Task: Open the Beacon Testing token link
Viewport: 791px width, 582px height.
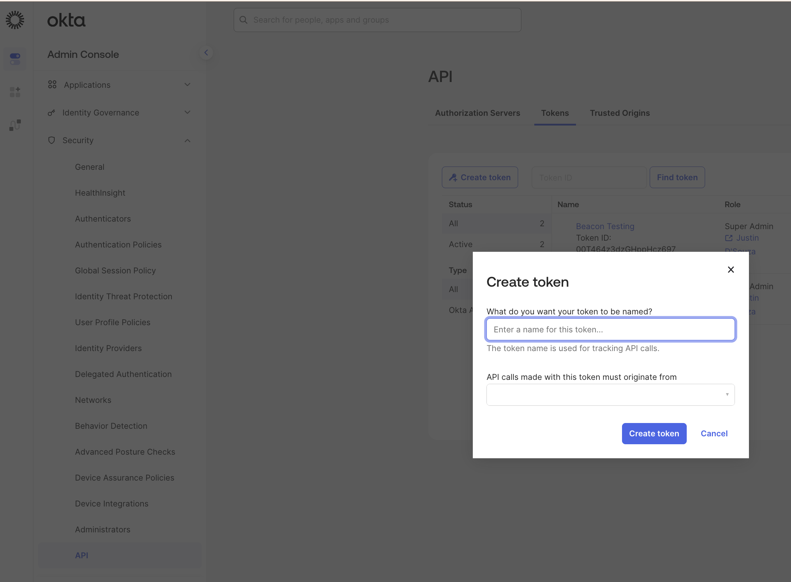Action: pos(605,226)
